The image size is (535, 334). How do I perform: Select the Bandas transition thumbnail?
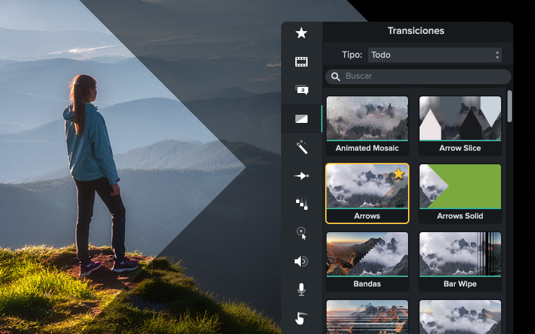(367, 254)
